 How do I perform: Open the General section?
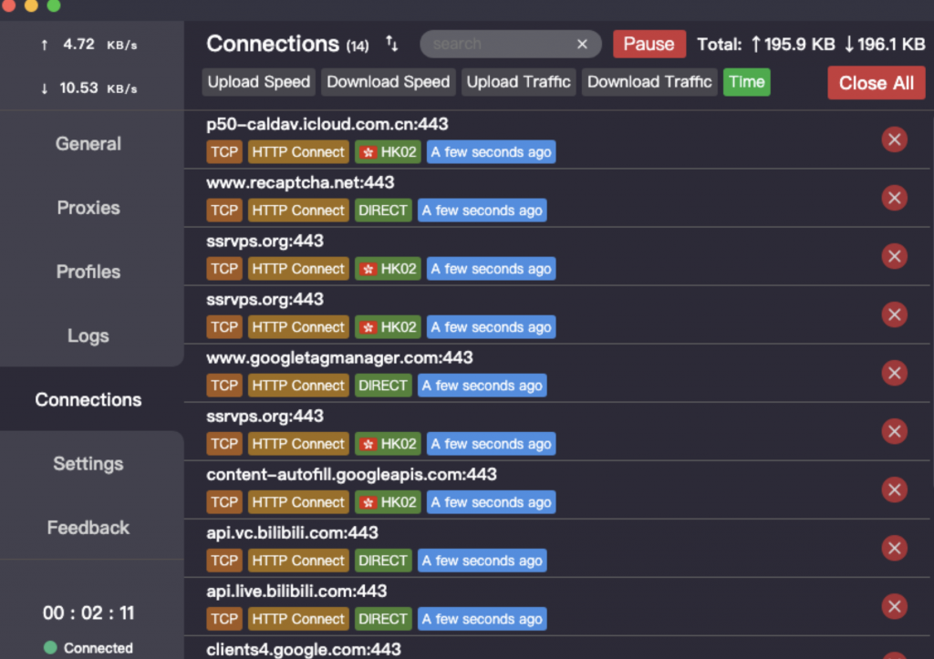[88, 143]
